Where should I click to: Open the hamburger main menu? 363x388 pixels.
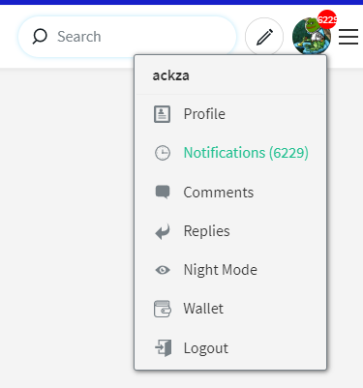[348, 37]
